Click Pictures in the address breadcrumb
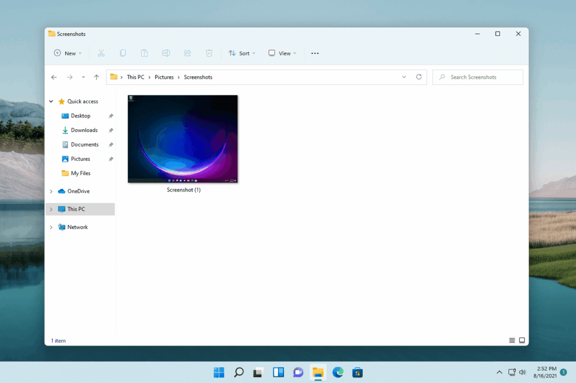 point(164,77)
